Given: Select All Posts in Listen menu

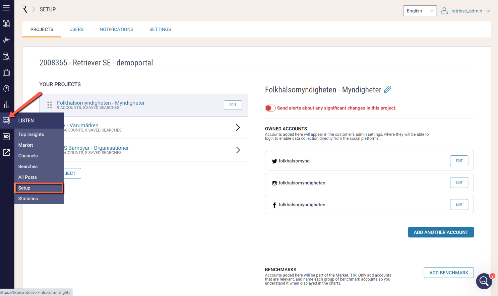Looking at the screenshot, I should pyautogui.click(x=39, y=177).
